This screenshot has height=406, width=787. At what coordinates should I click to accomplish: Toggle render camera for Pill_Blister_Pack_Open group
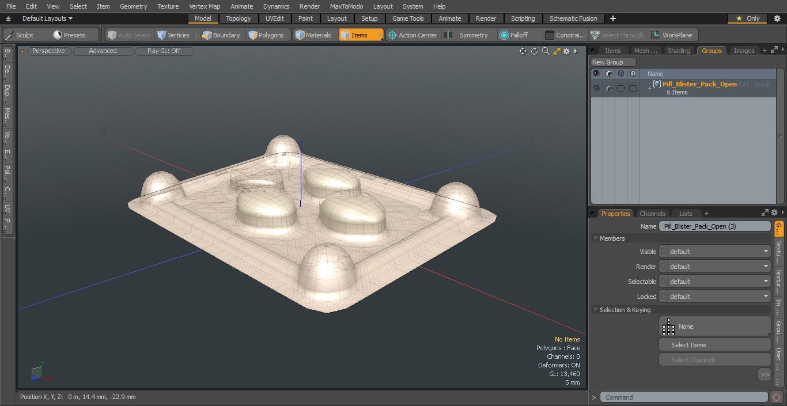coord(608,88)
